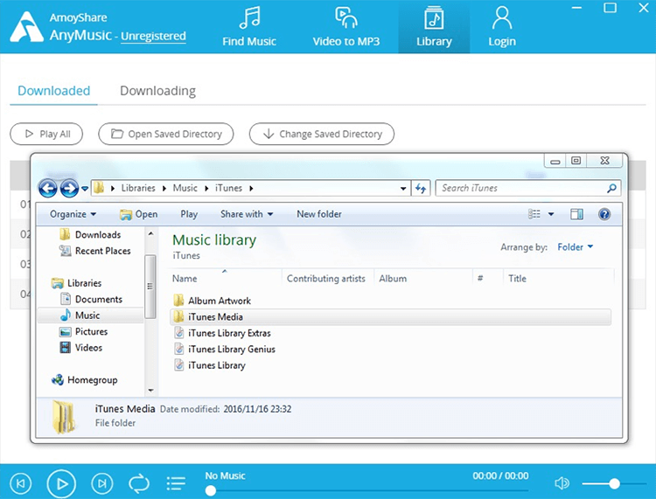Select iTunes Library Genius file

coord(224,349)
